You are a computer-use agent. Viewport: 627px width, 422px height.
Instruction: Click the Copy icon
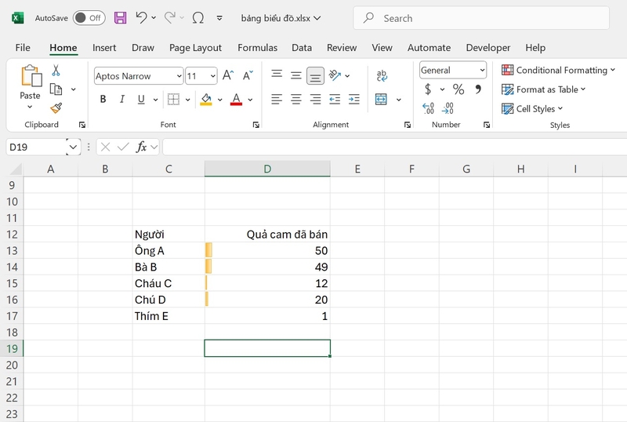(56, 89)
